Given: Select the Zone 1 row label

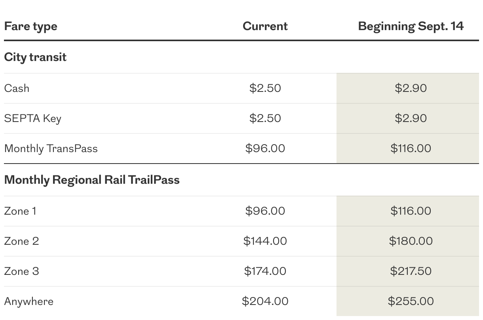Looking at the screenshot, I should point(20,211).
